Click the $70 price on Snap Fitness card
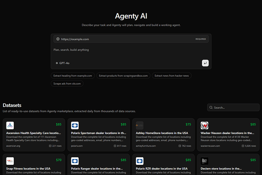 click(58, 160)
